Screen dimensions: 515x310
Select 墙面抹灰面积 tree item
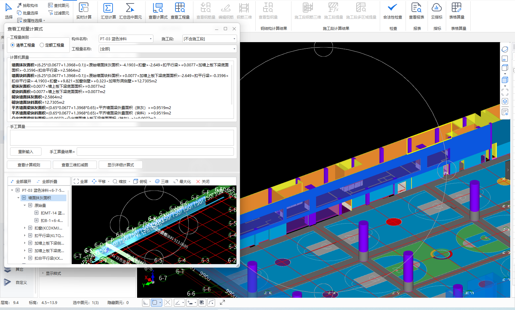pos(43,198)
